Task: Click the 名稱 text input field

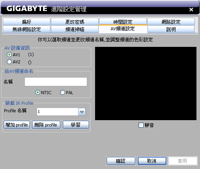Action: coord(56,82)
